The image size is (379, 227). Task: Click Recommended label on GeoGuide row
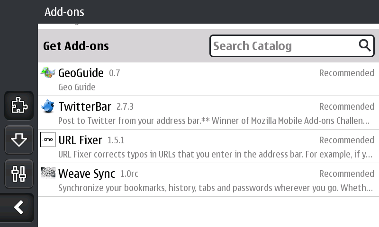[x=346, y=73]
